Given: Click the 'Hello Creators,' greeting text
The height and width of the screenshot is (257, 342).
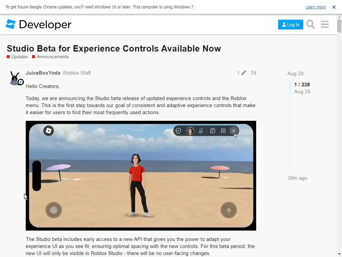Looking at the screenshot, I should (x=43, y=86).
